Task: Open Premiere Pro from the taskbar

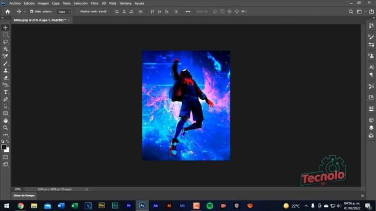Action: pos(129,206)
